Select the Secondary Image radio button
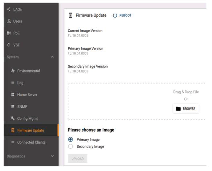Image resolution: width=212 pixels, height=171 pixels. (71, 146)
